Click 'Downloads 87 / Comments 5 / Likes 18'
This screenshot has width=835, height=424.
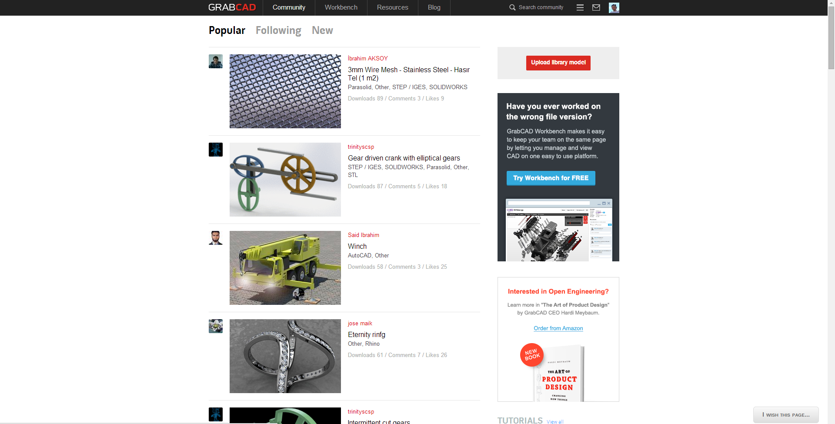[x=397, y=187]
